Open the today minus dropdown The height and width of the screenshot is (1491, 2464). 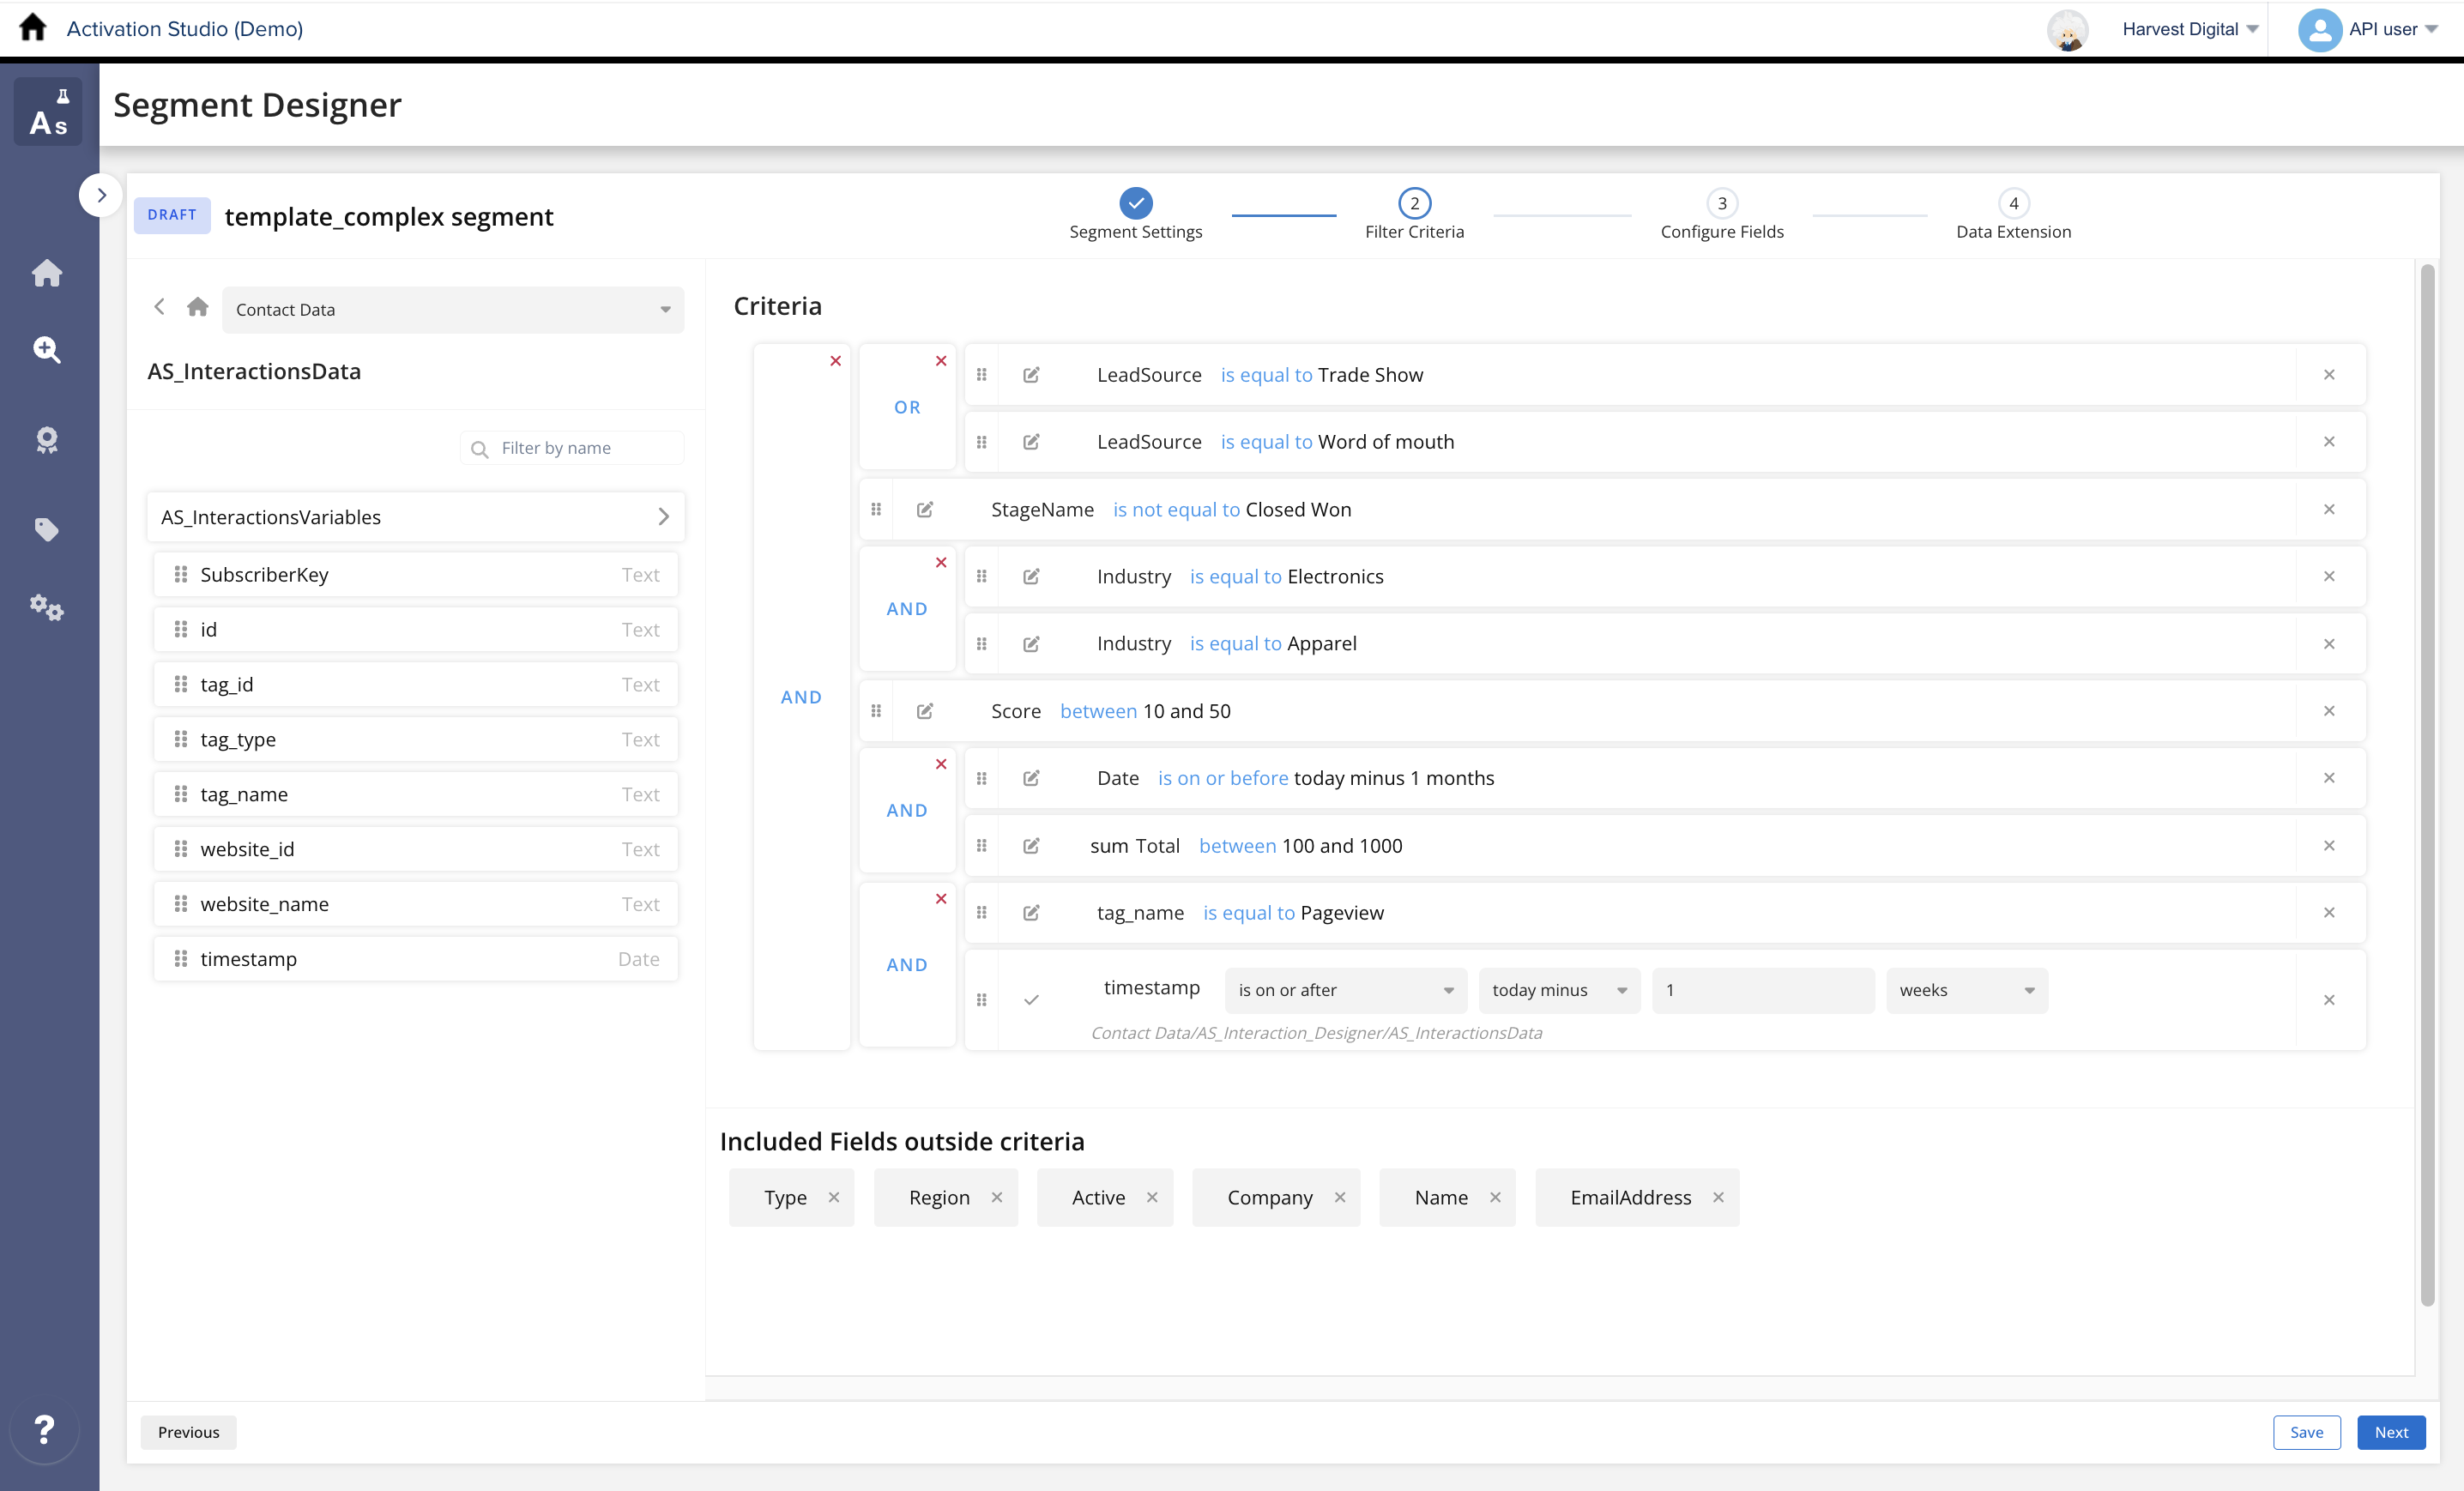point(1557,990)
